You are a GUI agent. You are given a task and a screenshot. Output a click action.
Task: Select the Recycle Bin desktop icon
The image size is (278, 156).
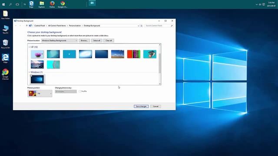[x=6, y=44]
